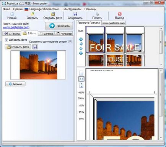Screen dimensions: 166x147
Task: Click the Posteriza title bar app icon
Action: point(4,3)
